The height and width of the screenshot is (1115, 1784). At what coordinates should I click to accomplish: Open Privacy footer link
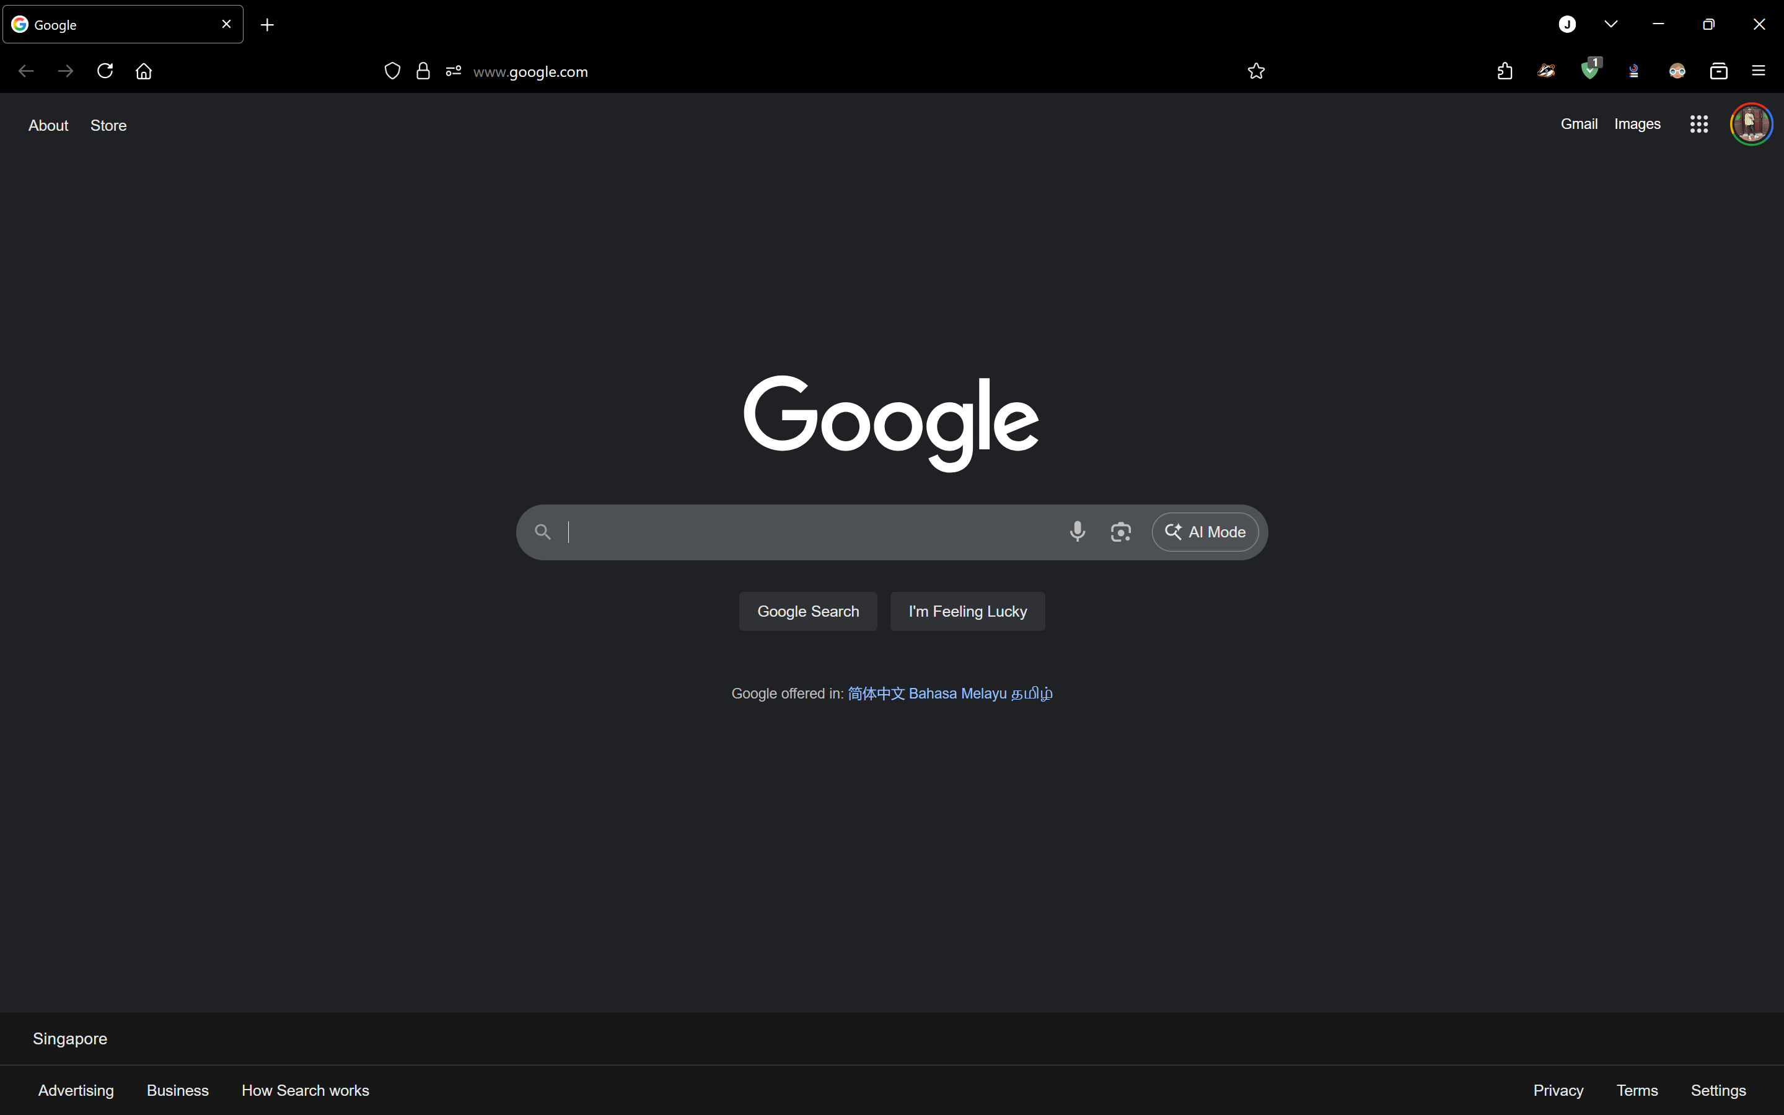[x=1558, y=1090]
